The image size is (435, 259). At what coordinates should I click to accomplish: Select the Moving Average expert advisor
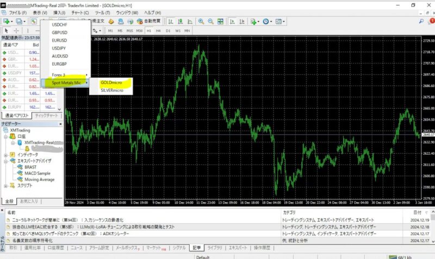(x=39, y=180)
